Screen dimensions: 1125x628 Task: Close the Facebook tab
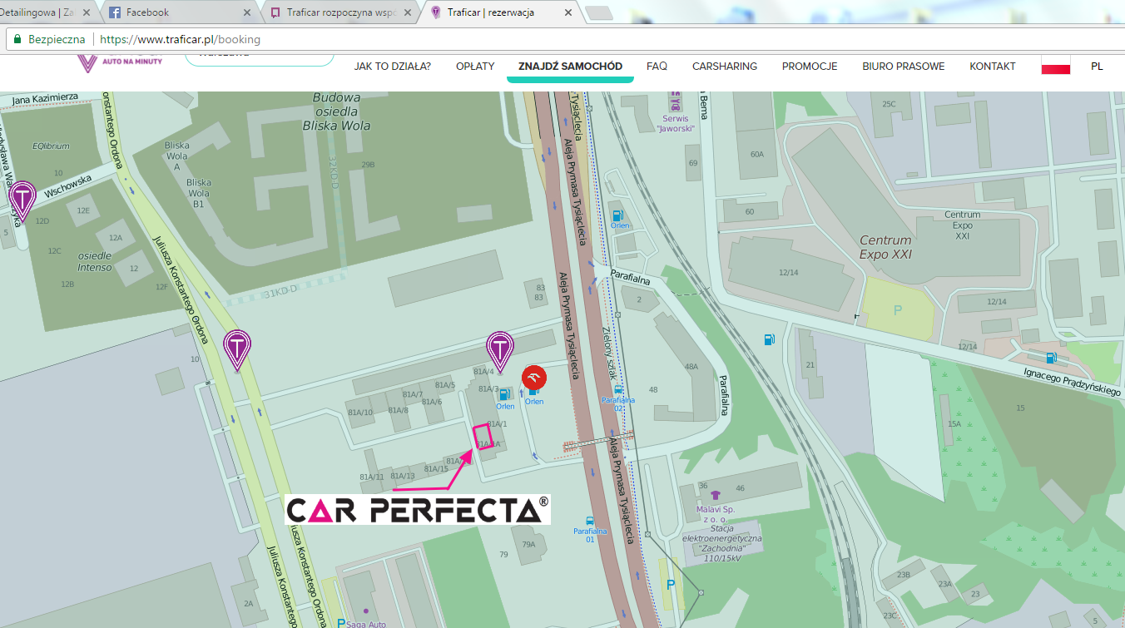coord(246,12)
